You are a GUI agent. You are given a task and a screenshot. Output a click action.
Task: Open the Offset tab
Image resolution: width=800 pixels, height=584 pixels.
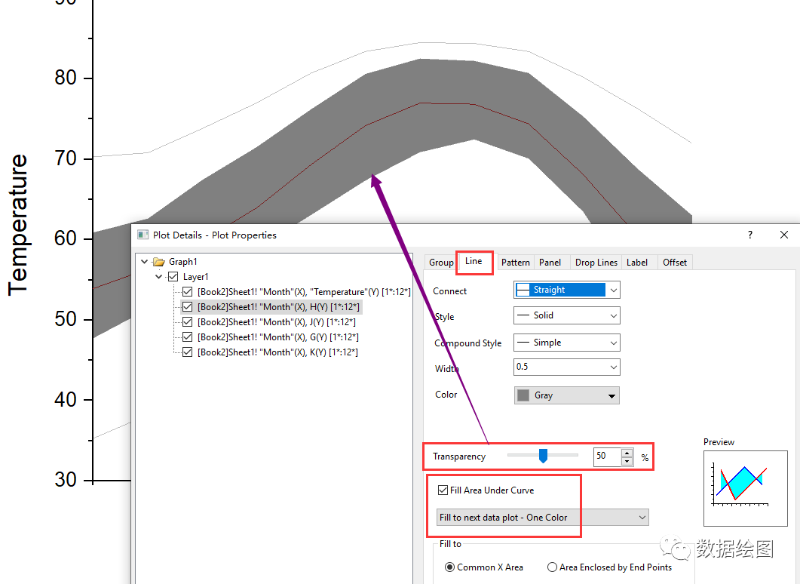point(675,263)
